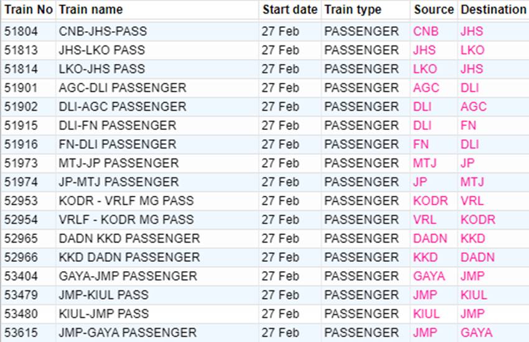This screenshot has height=342, width=529.
Task: Select the row for train number 51902
Action: (264, 107)
